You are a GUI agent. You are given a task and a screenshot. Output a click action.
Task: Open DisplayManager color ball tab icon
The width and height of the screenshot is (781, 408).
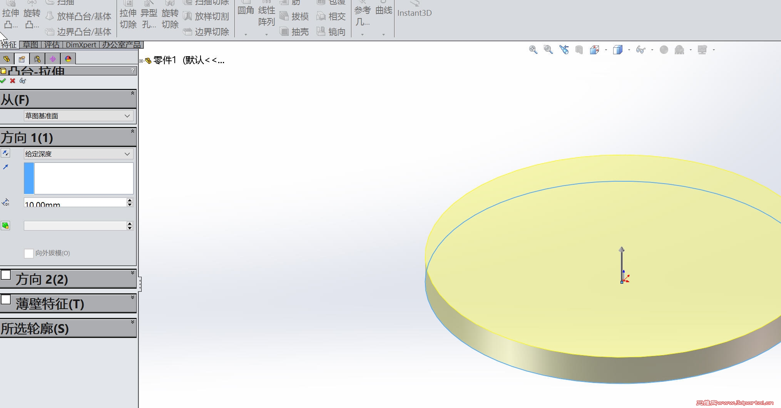coord(68,59)
